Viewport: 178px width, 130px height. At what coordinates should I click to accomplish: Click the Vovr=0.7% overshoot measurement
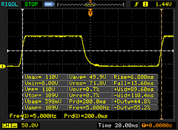click(84, 89)
